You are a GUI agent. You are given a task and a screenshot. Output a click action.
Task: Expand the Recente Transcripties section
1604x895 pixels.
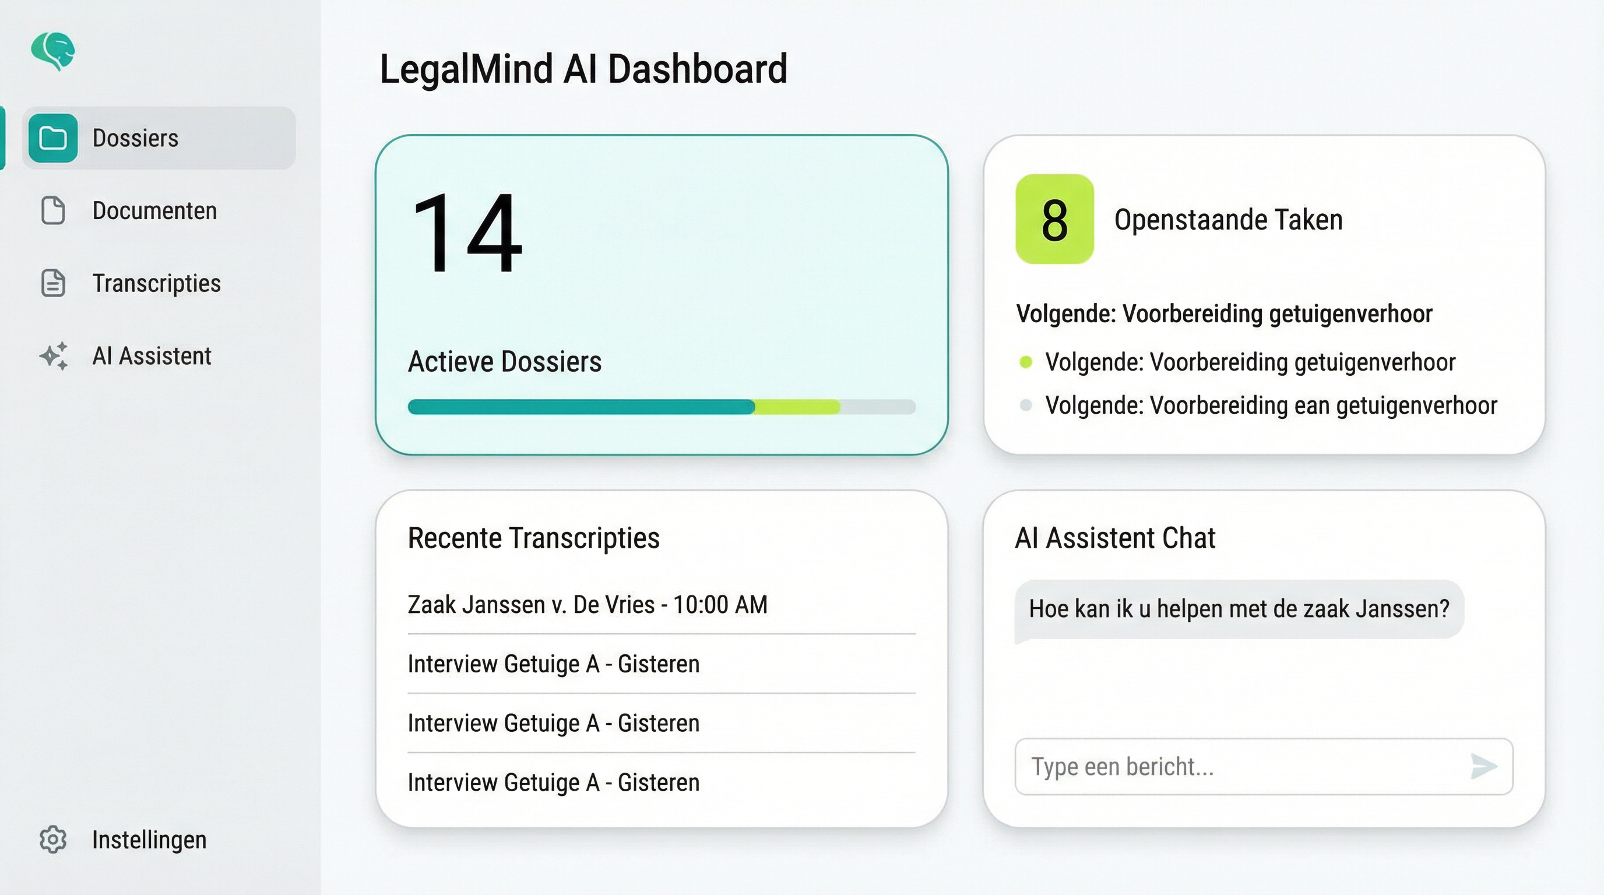point(534,538)
